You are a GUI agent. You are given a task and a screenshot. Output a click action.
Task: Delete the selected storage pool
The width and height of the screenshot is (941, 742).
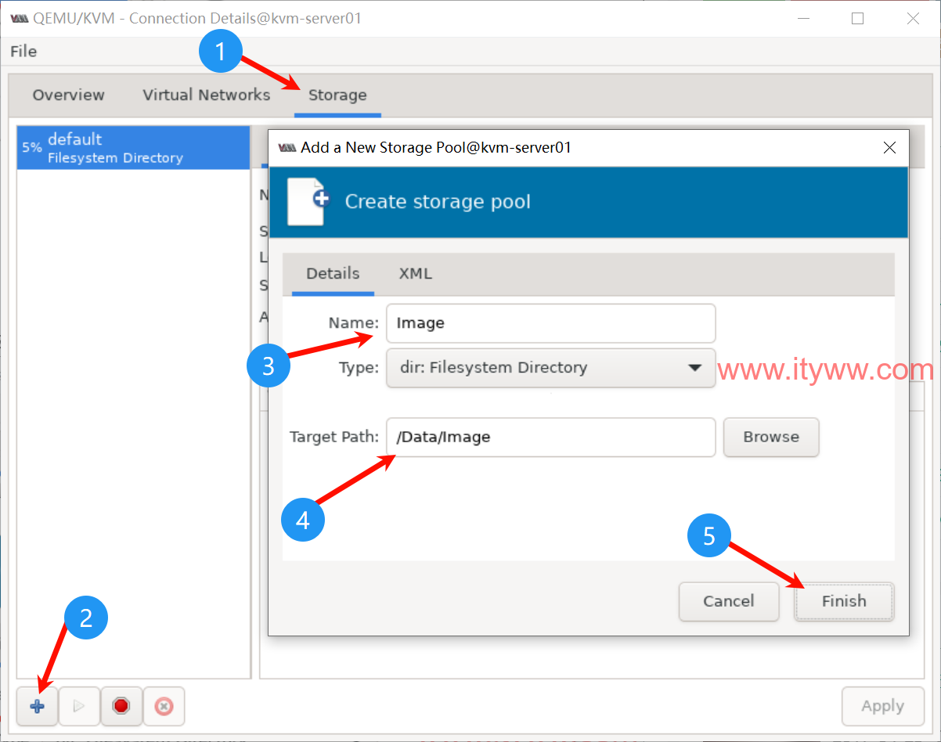(164, 706)
